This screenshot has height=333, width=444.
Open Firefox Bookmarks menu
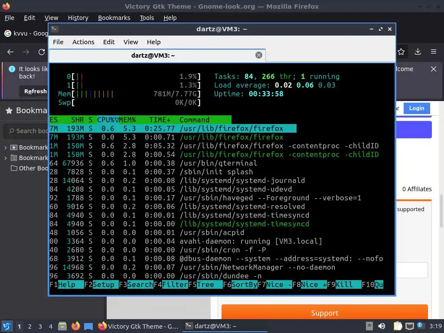pos(114,18)
